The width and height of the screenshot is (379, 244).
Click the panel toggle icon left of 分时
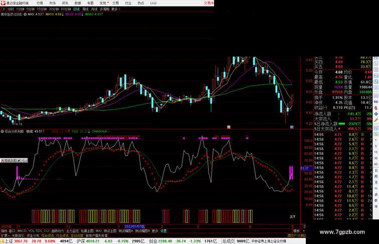tap(3, 9)
